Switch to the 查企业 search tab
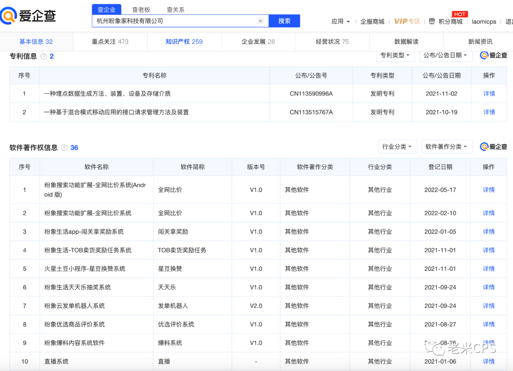Viewport: 513px width, 371px height. (107, 9)
